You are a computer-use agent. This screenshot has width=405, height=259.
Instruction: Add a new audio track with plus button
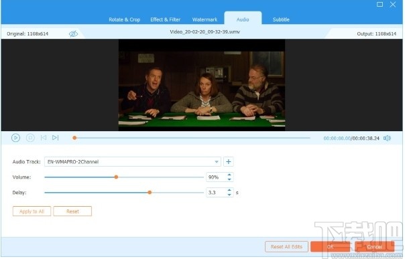click(229, 162)
